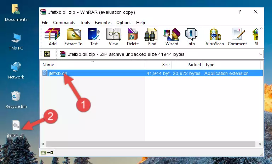Click WinRAR logo icon in title bar
This screenshot has width=272, height=164.
coord(43,12)
